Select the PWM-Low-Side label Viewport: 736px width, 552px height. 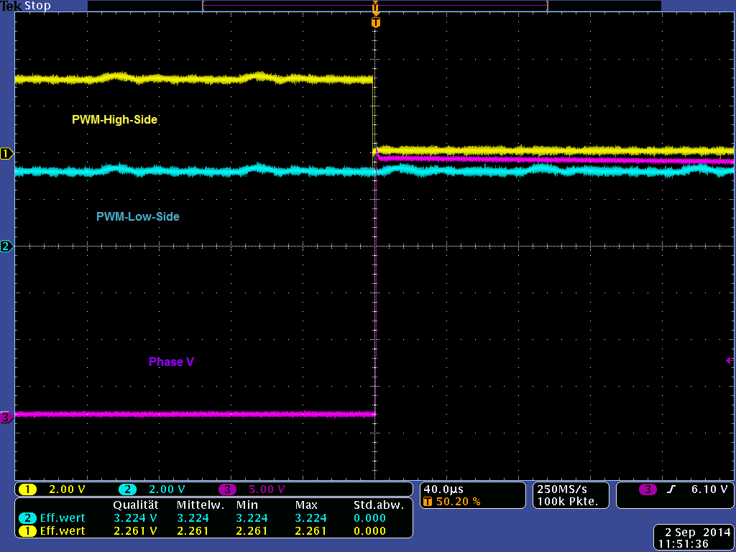(137, 216)
